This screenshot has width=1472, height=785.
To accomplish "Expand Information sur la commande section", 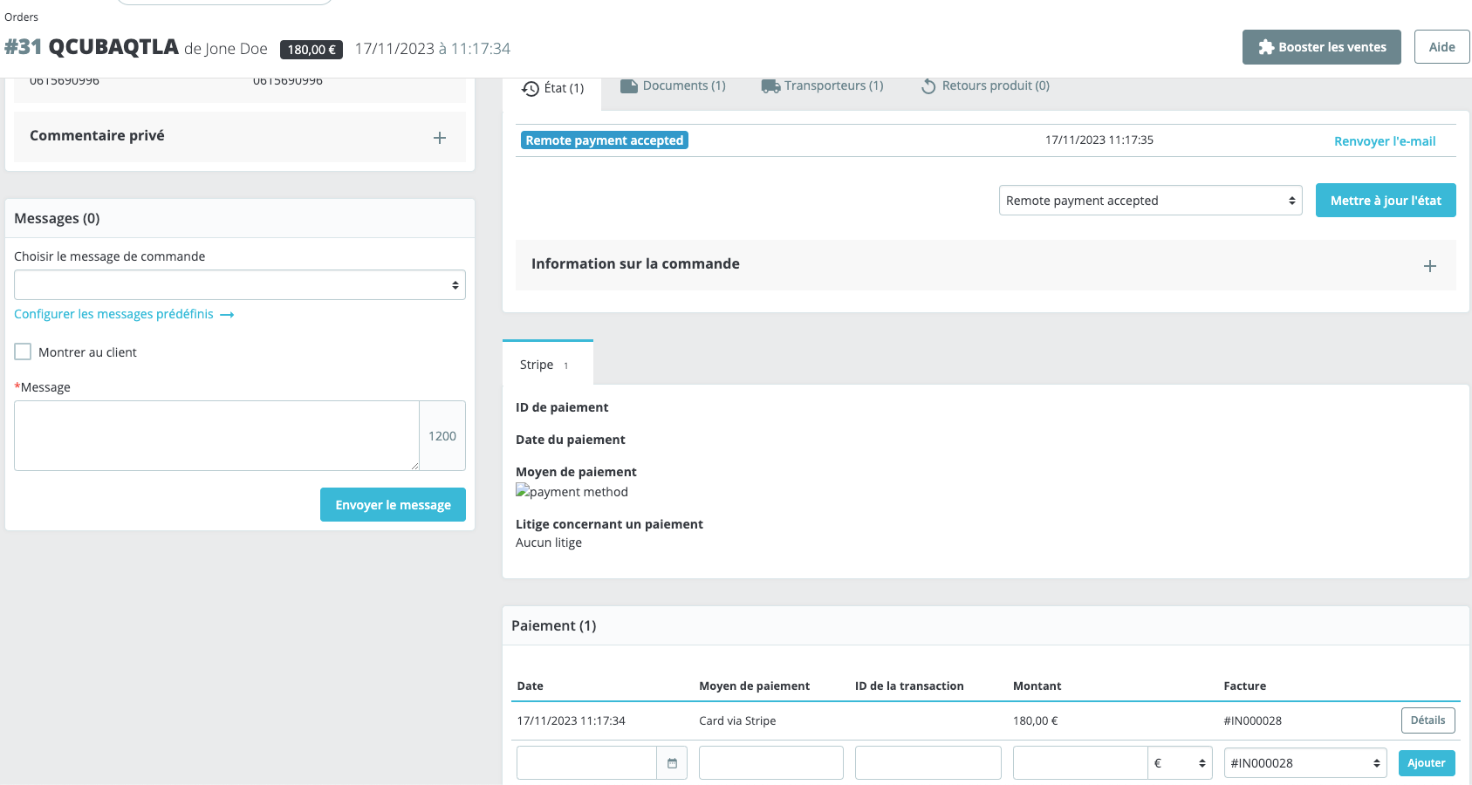I will [x=1429, y=266].
